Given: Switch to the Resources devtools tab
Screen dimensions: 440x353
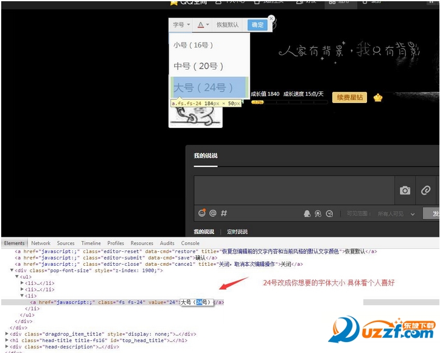Looking at the screenshot, I should (142, 243).
